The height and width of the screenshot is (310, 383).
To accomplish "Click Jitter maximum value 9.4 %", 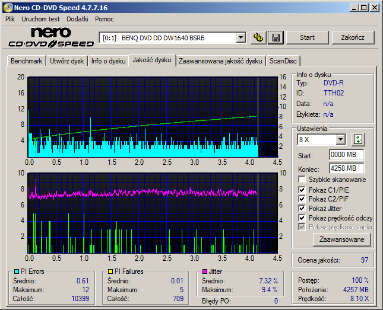I will tap(270, 290).
